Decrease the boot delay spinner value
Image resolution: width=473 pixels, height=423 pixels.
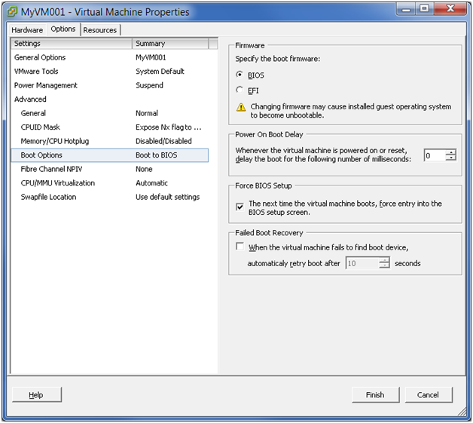(451, 158)
